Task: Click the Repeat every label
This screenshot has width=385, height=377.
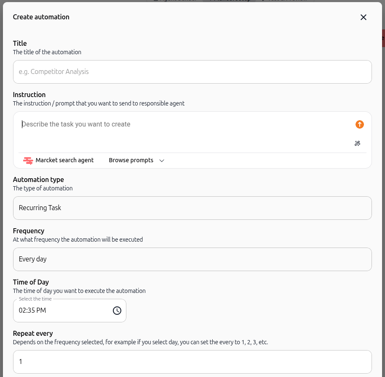Action: pos(33,334)
